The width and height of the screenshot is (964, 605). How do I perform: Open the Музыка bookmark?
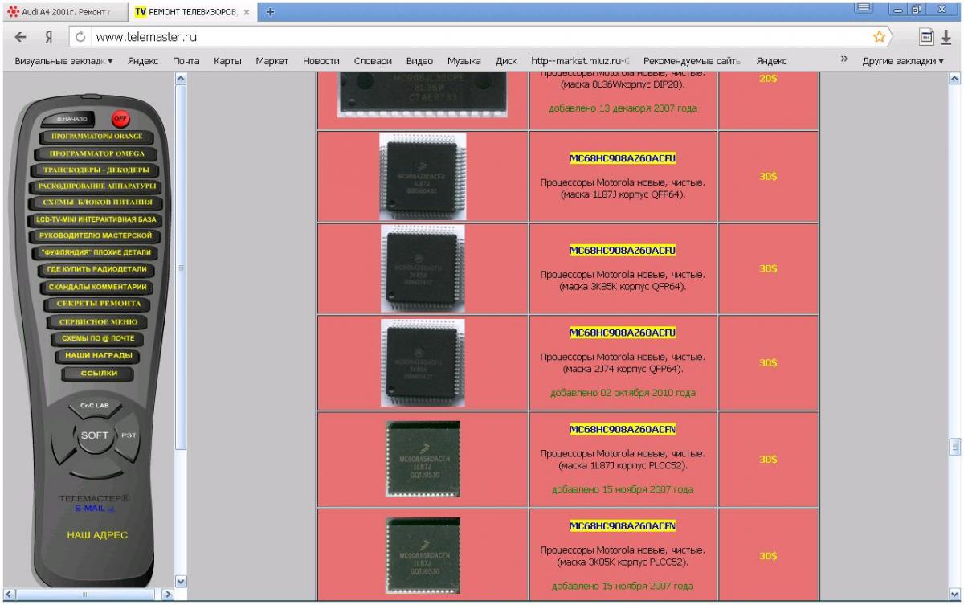click(x=464, y=60)
